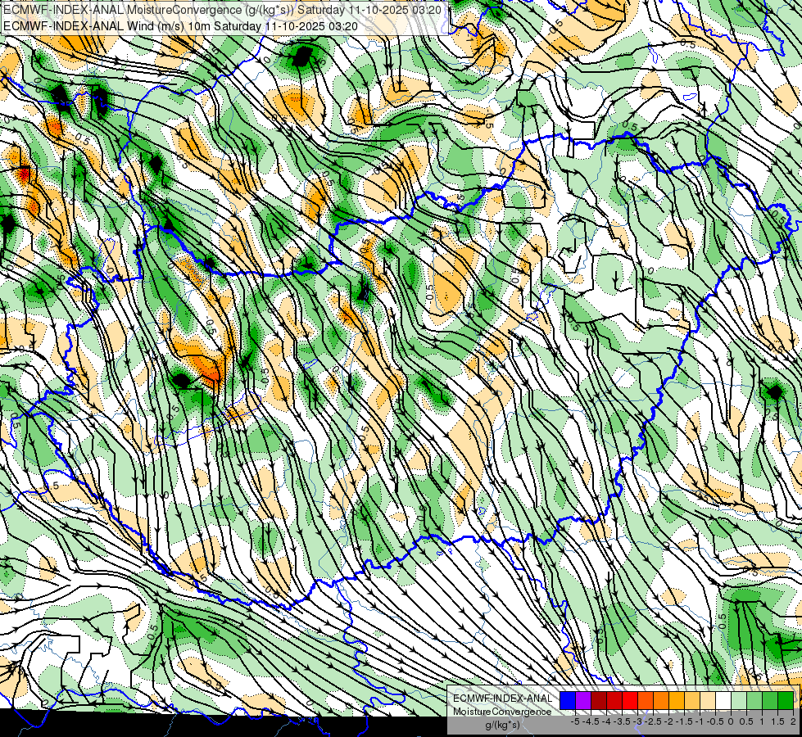Select the white legend swatch
The width and height of the screenshot is (802, 737).
[x=723, y=700]
